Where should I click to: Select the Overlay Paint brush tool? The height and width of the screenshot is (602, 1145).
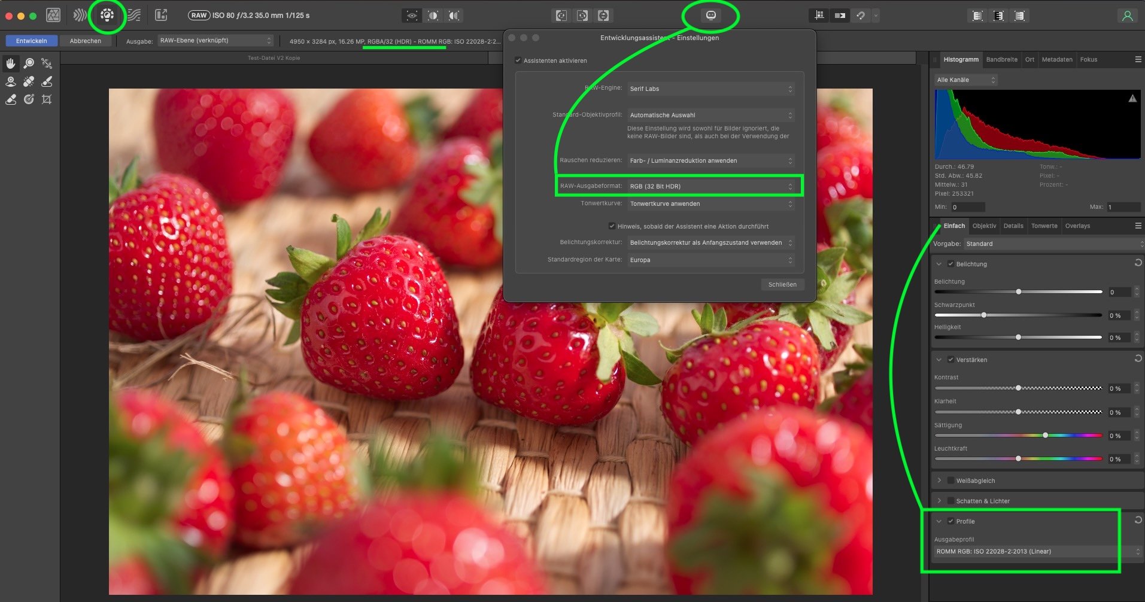[47, 81]
